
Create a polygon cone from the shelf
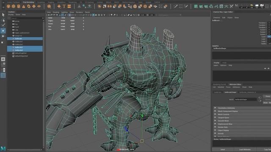click(24, 7)
